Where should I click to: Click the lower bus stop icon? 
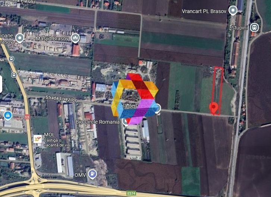click(14, 75)
